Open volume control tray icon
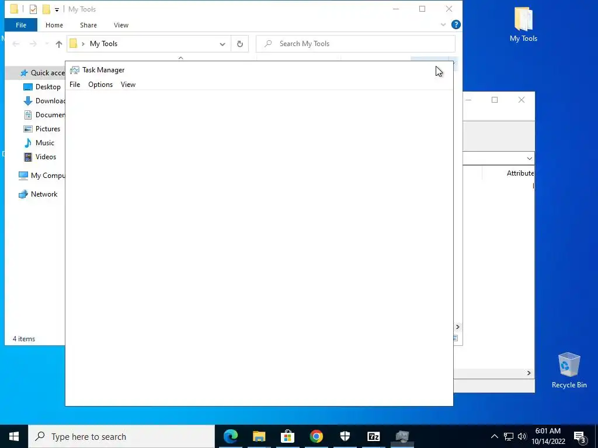The image size is (598, 448). 522,436
